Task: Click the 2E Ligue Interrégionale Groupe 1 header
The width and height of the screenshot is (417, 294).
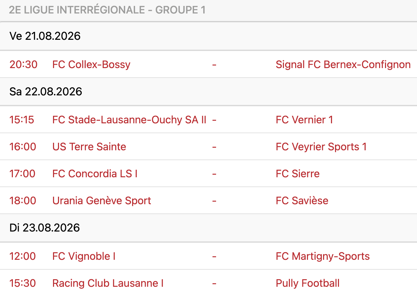Action: 107,10
